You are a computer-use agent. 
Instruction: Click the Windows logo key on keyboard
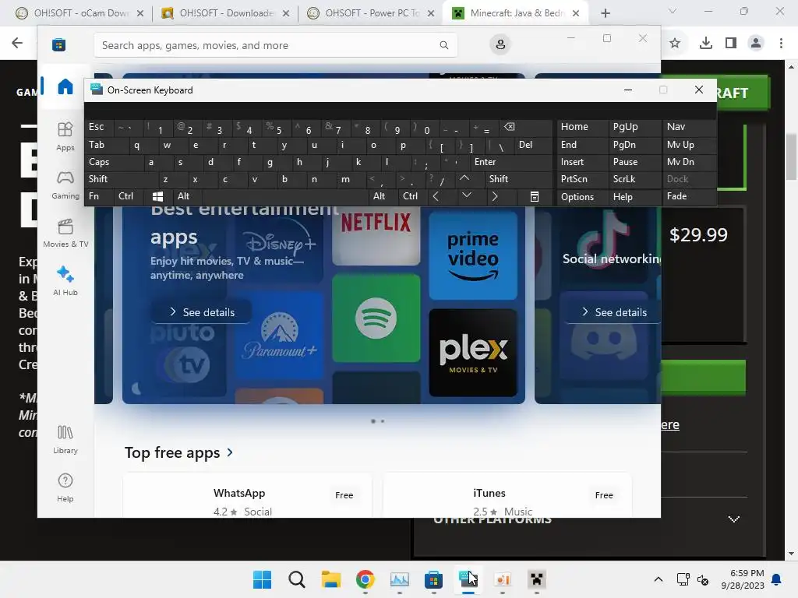point(157,196)
